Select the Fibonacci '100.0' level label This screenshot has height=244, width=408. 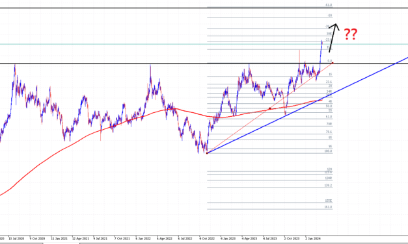[328, 151]
